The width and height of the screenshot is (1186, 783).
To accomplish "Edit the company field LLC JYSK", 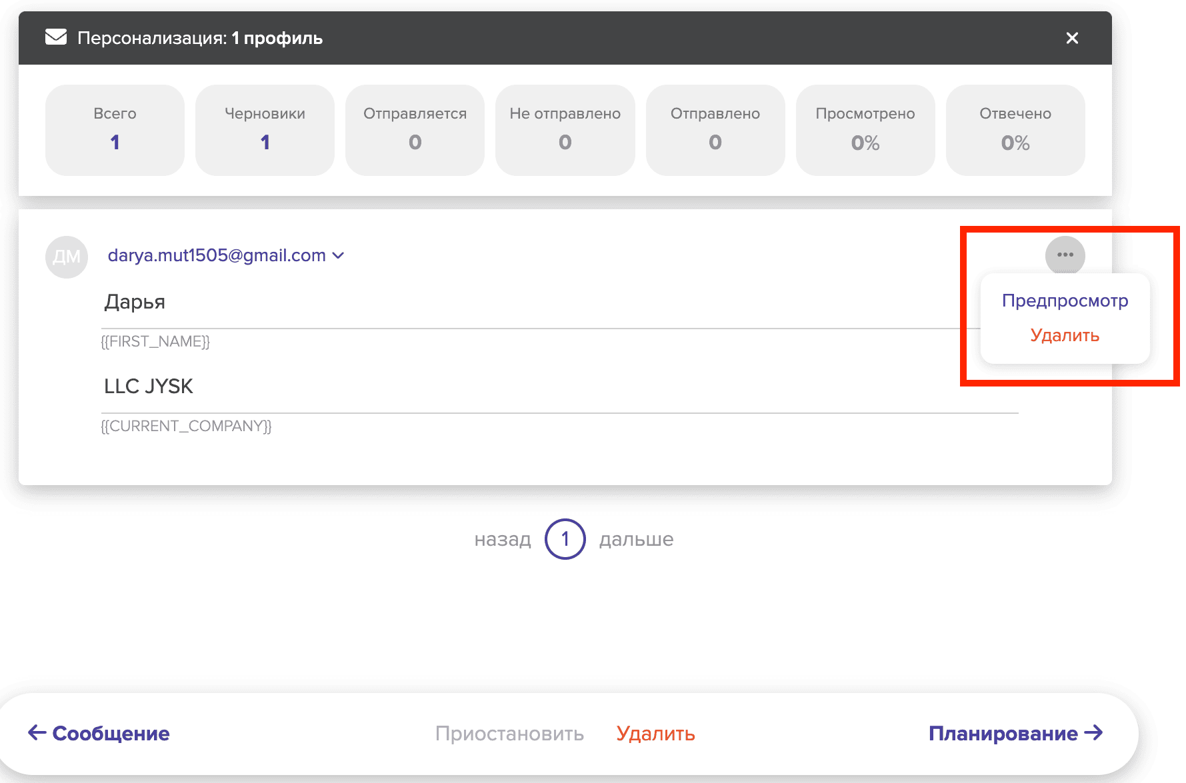I will pyautogui.click(x=533, y=387).
